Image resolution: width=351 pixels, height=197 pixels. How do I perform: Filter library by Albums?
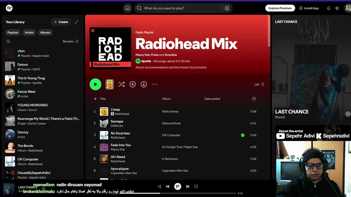[45, 33]
